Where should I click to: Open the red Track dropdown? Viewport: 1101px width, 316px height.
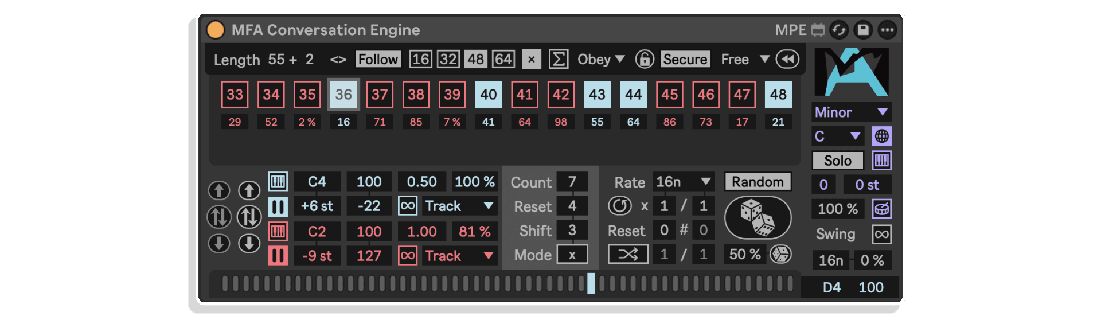(459, 255)
